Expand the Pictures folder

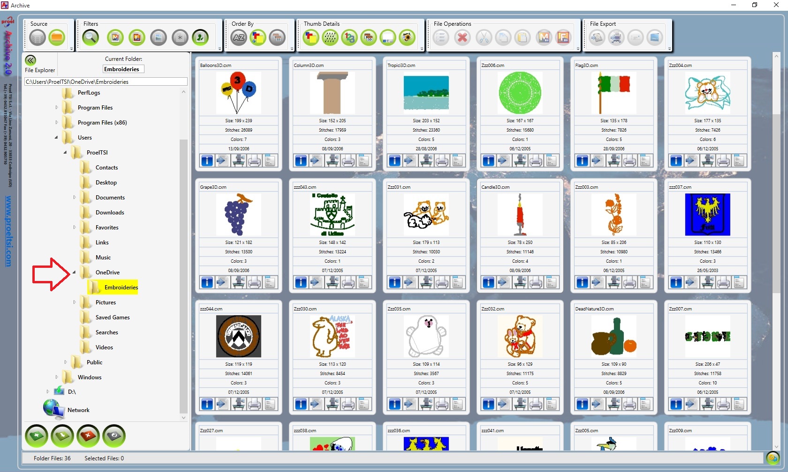coord(74,302)
